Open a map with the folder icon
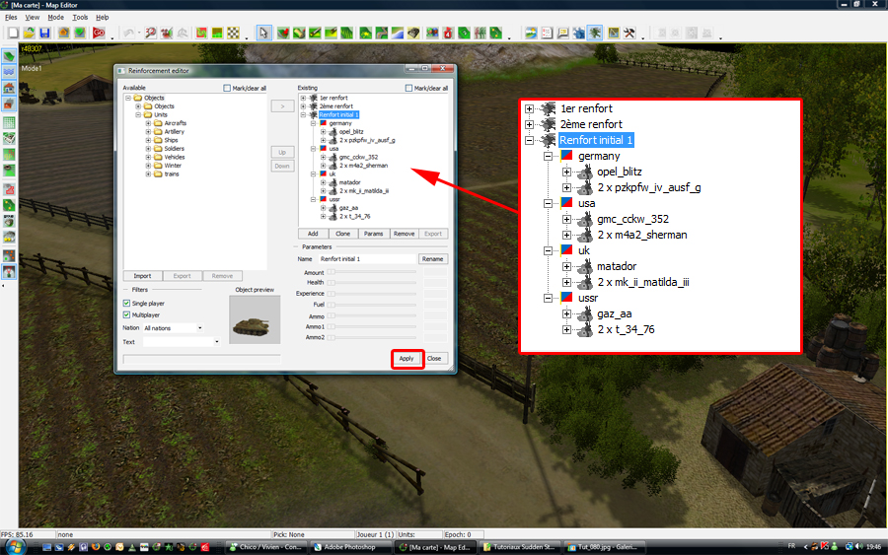888x555 pixels. [x=29, y=33]
